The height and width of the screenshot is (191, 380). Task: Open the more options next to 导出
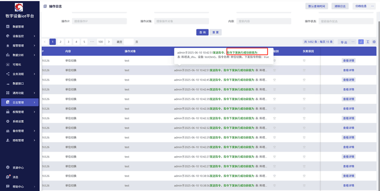coord(353,42)
